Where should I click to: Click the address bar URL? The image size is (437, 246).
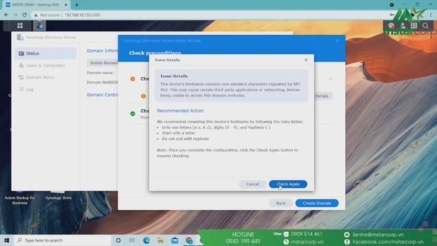[83, 15]
